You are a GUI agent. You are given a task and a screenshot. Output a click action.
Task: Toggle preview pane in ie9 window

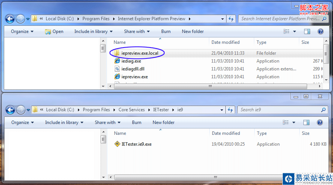click(306, 122)
